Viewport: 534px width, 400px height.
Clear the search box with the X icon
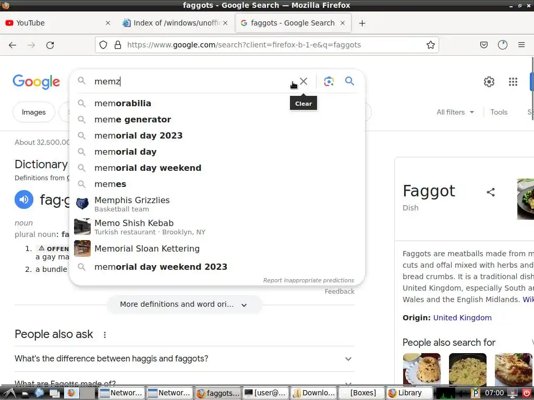(x=304, y=81)
